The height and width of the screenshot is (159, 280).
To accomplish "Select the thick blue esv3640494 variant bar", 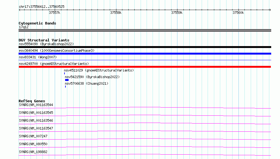I will pyautogui.click(x=145, y=54).
